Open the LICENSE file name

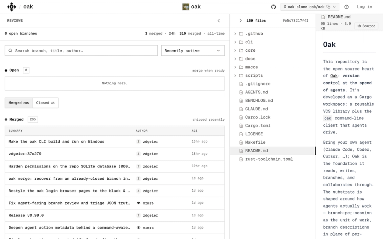tap(254, 134)
